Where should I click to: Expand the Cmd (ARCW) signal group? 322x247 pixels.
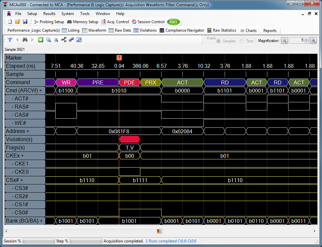coord(41,91)
